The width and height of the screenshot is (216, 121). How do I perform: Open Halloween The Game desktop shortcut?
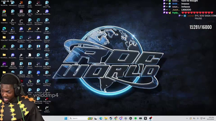21,4
